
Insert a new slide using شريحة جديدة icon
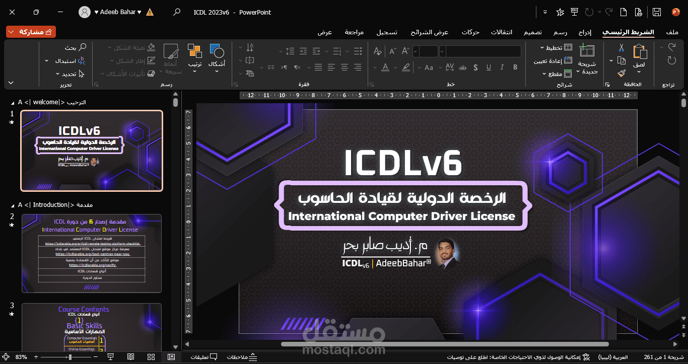[587, 51]
